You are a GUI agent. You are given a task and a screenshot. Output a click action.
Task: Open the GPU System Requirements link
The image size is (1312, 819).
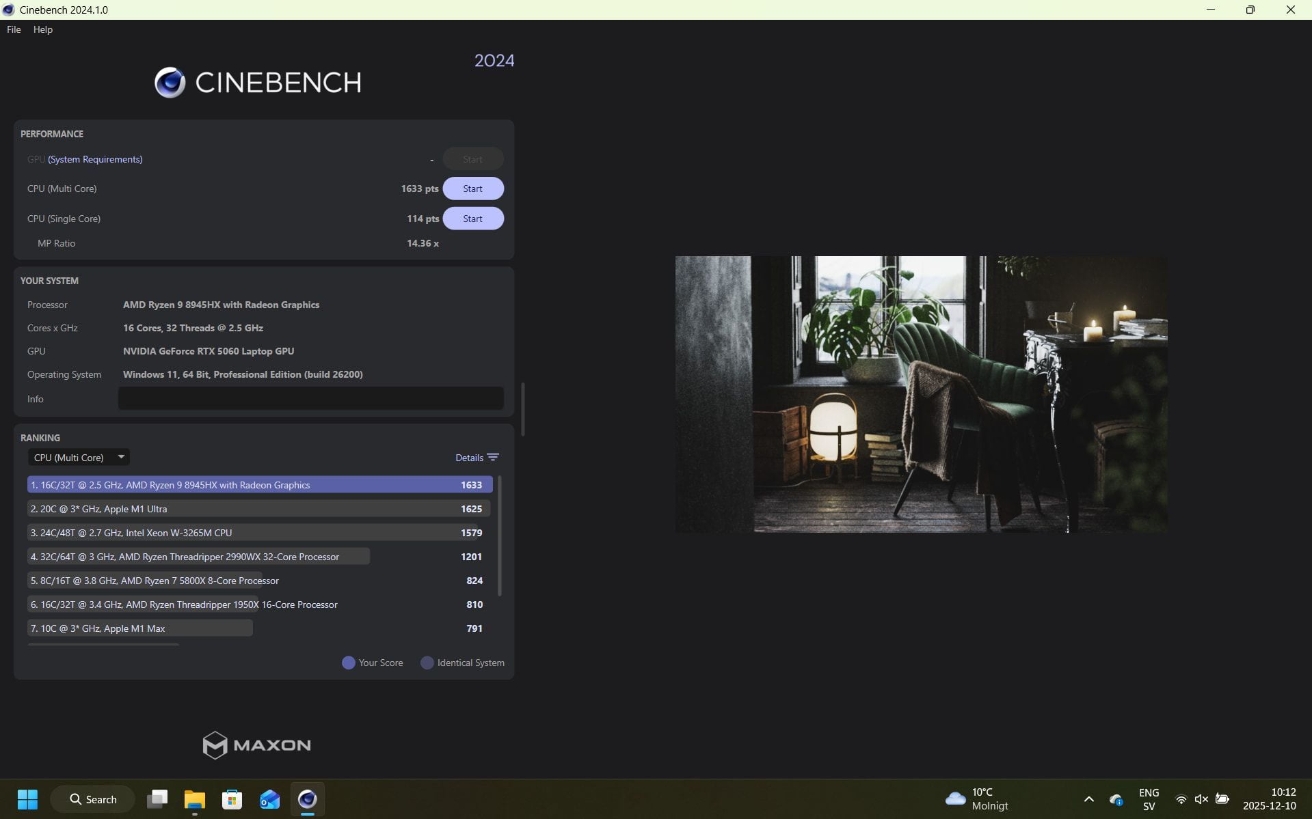[x=95, y=159]
